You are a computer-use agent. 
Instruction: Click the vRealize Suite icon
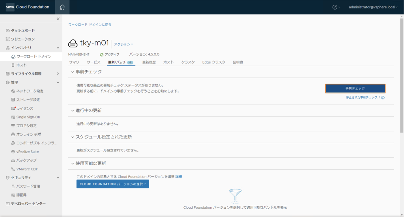[13, 152]
